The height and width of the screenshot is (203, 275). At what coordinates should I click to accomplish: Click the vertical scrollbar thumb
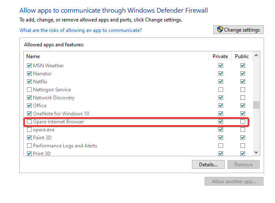(256, 105)
